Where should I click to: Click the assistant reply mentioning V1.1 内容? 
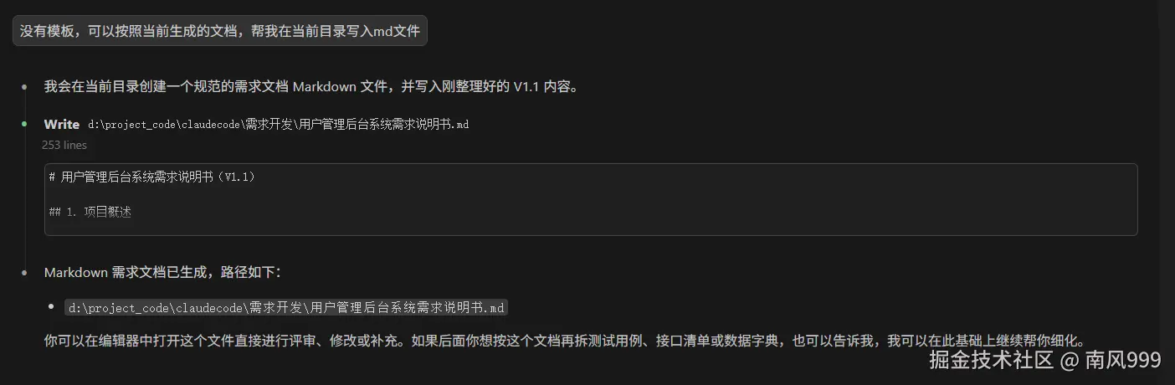(311, 86)
